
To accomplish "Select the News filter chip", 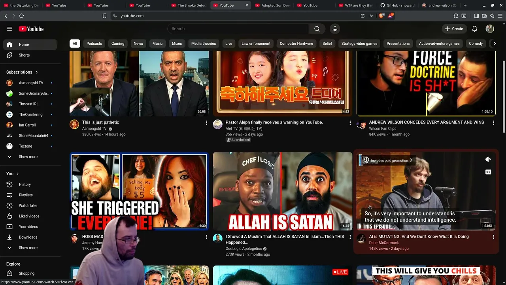I will [x=138, y=44].
